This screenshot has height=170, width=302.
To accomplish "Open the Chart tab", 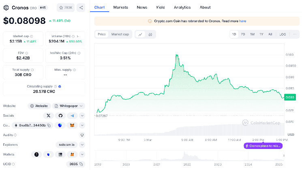I will (99, 7).
